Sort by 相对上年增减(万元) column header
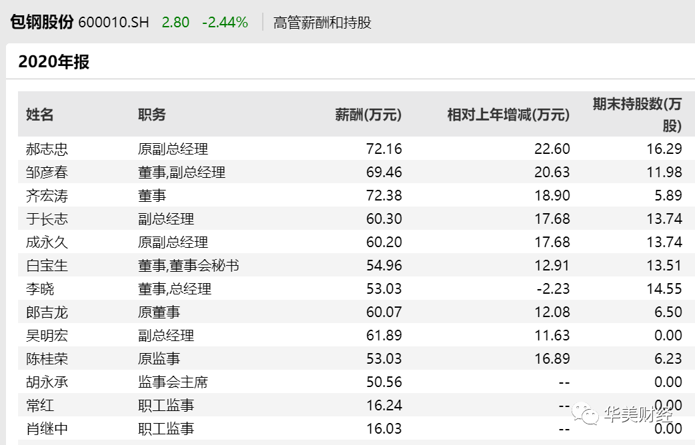This screenshot has width=695, height=445. 508,115
